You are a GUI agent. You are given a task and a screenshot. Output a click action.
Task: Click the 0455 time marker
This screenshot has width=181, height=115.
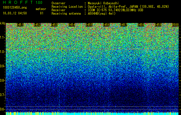(89, 25)
